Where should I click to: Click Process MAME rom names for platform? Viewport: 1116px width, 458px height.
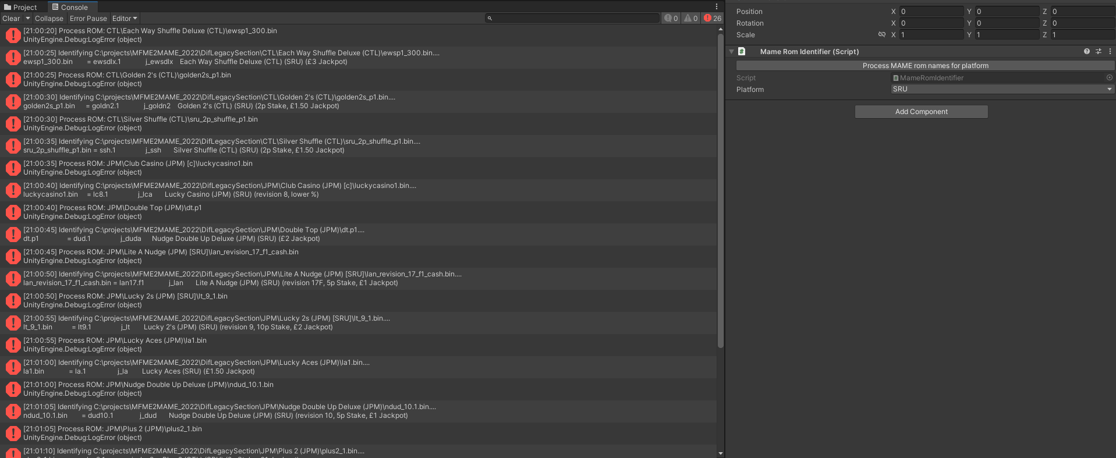[925, 66]
